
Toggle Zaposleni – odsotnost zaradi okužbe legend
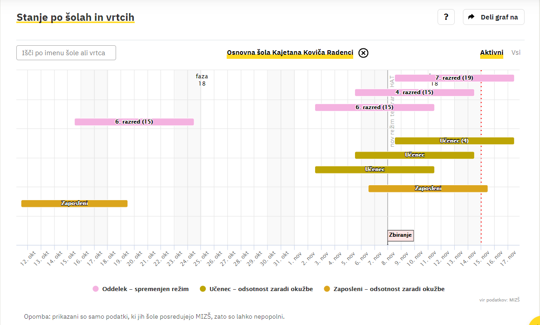(389, 289)
